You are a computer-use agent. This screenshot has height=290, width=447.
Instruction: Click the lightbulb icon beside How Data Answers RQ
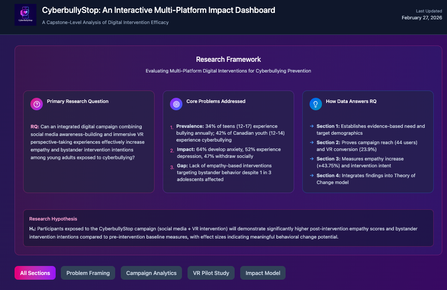(x=316, y=104)
